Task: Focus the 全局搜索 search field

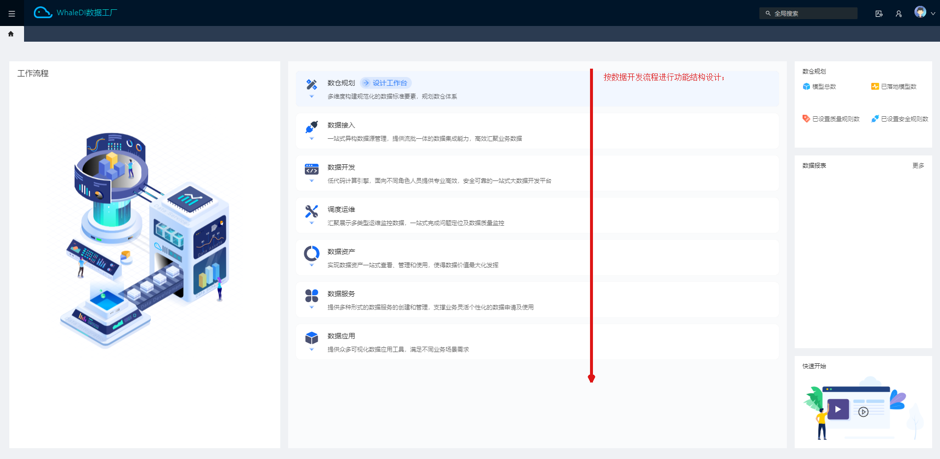Action: point(808,13)
